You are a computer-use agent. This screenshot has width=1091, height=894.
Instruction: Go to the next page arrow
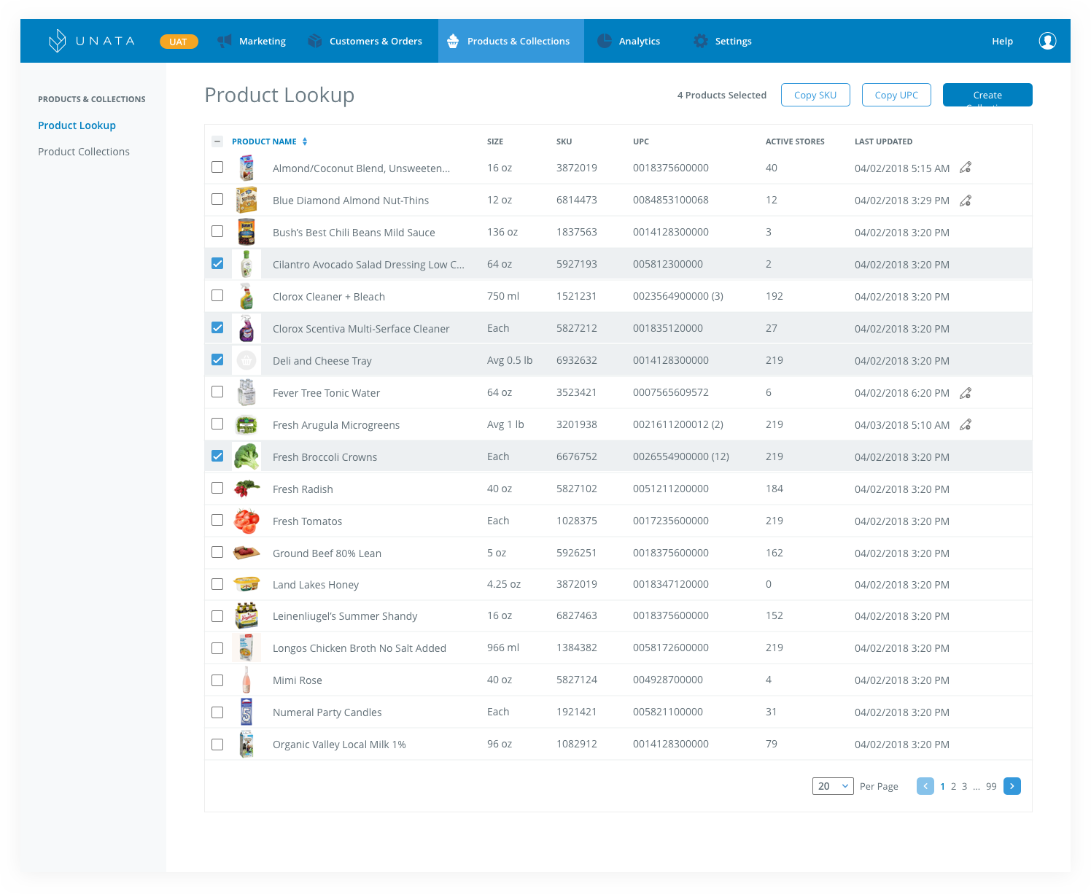1012,786
